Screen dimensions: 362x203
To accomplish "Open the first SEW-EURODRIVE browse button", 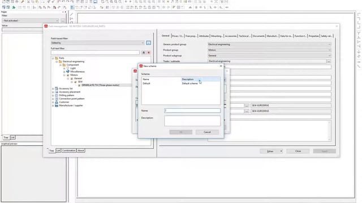I will (247, 105).
